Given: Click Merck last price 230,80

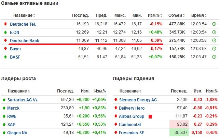Looking at the screenshot, I should click(67, 108).
